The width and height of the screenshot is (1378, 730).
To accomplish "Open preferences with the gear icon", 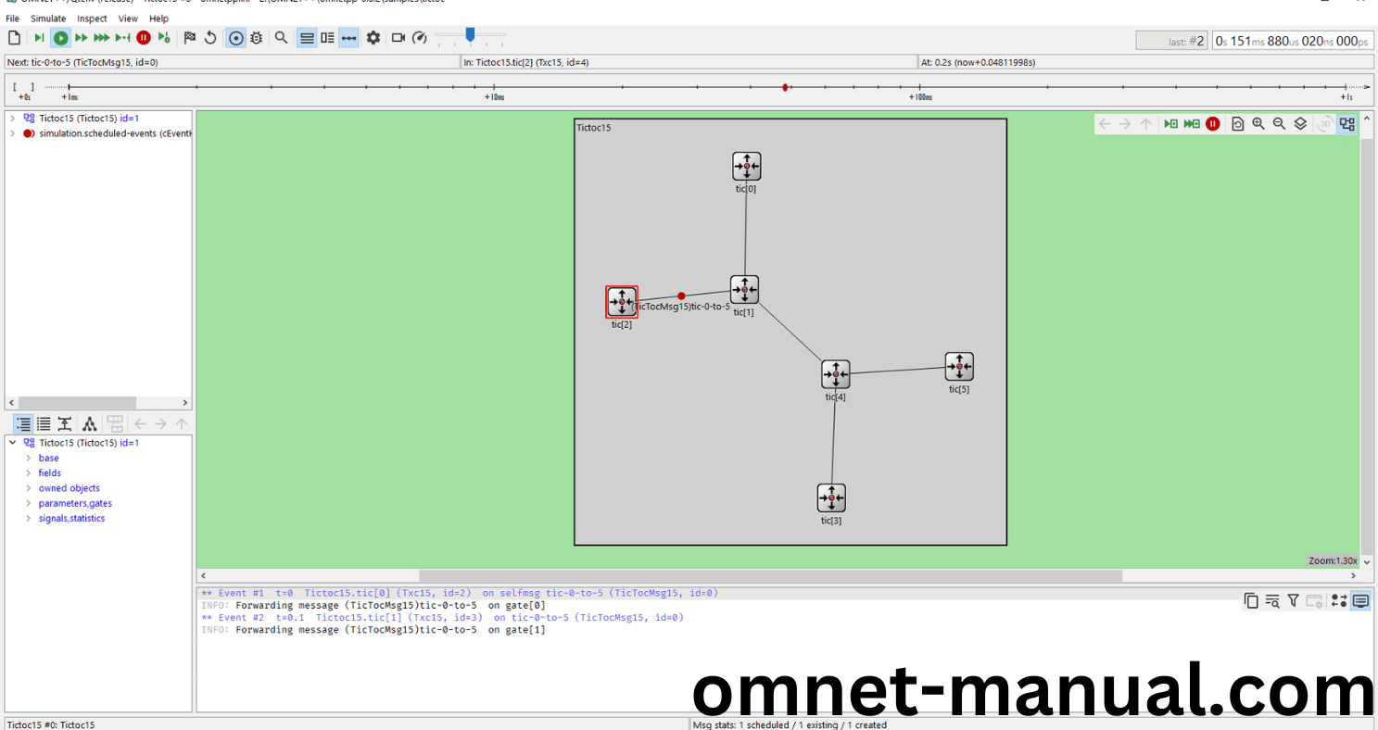I will pyautogui.click(x=373, y=38).
